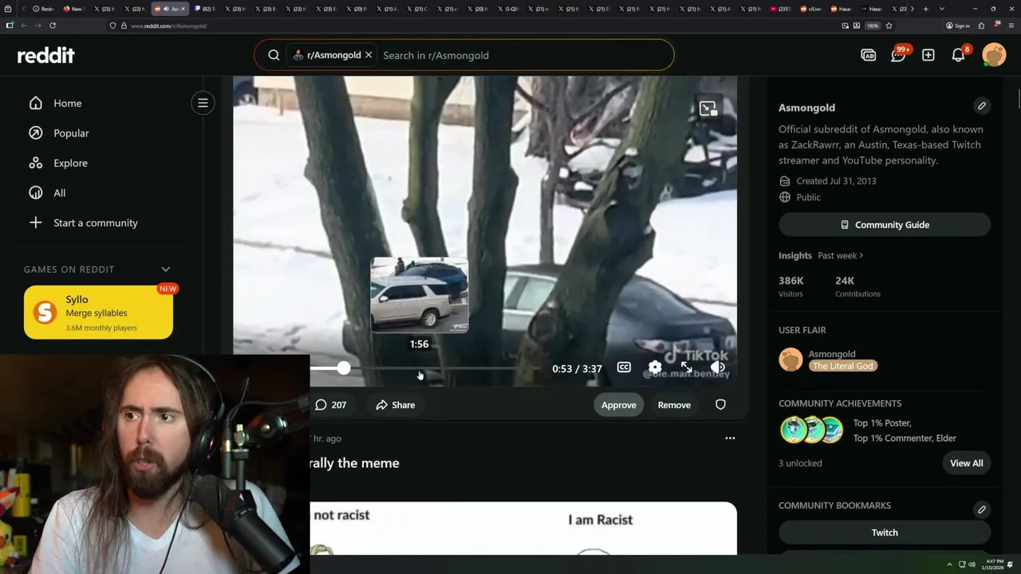Click the video seek bar handle
Viewport: 1021px width, 574px height.
click(343, 368)
